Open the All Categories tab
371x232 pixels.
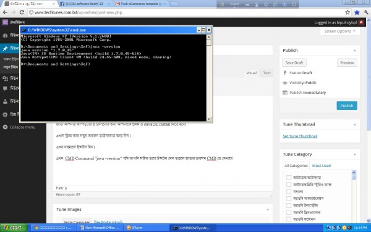coord(296,166)
